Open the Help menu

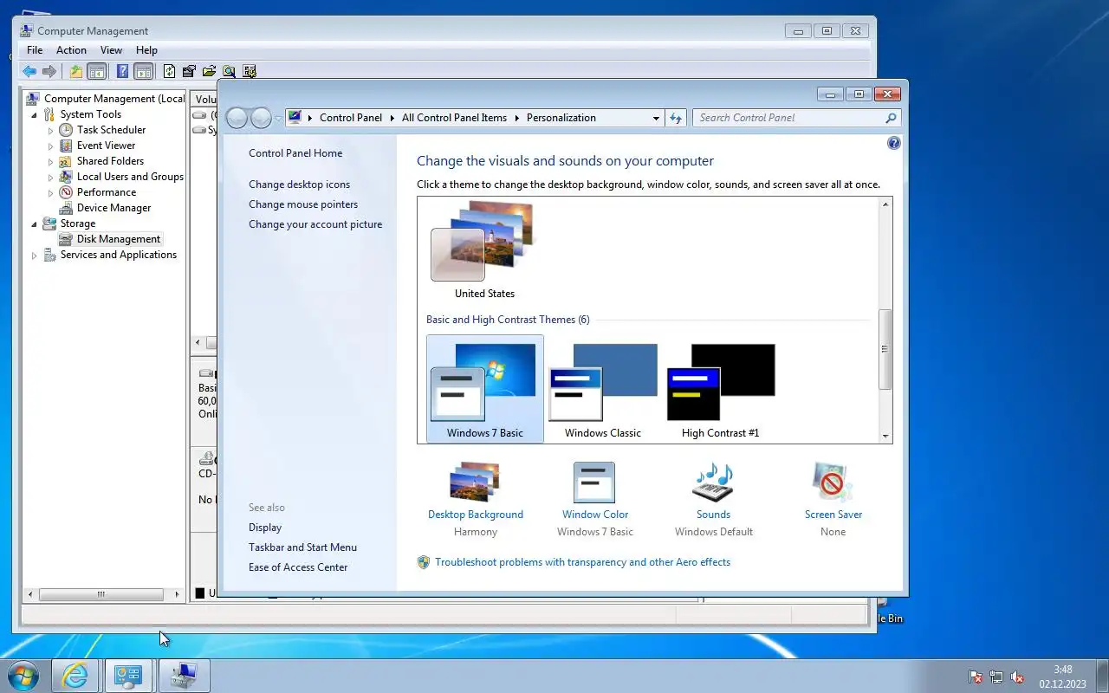[146, 50]
